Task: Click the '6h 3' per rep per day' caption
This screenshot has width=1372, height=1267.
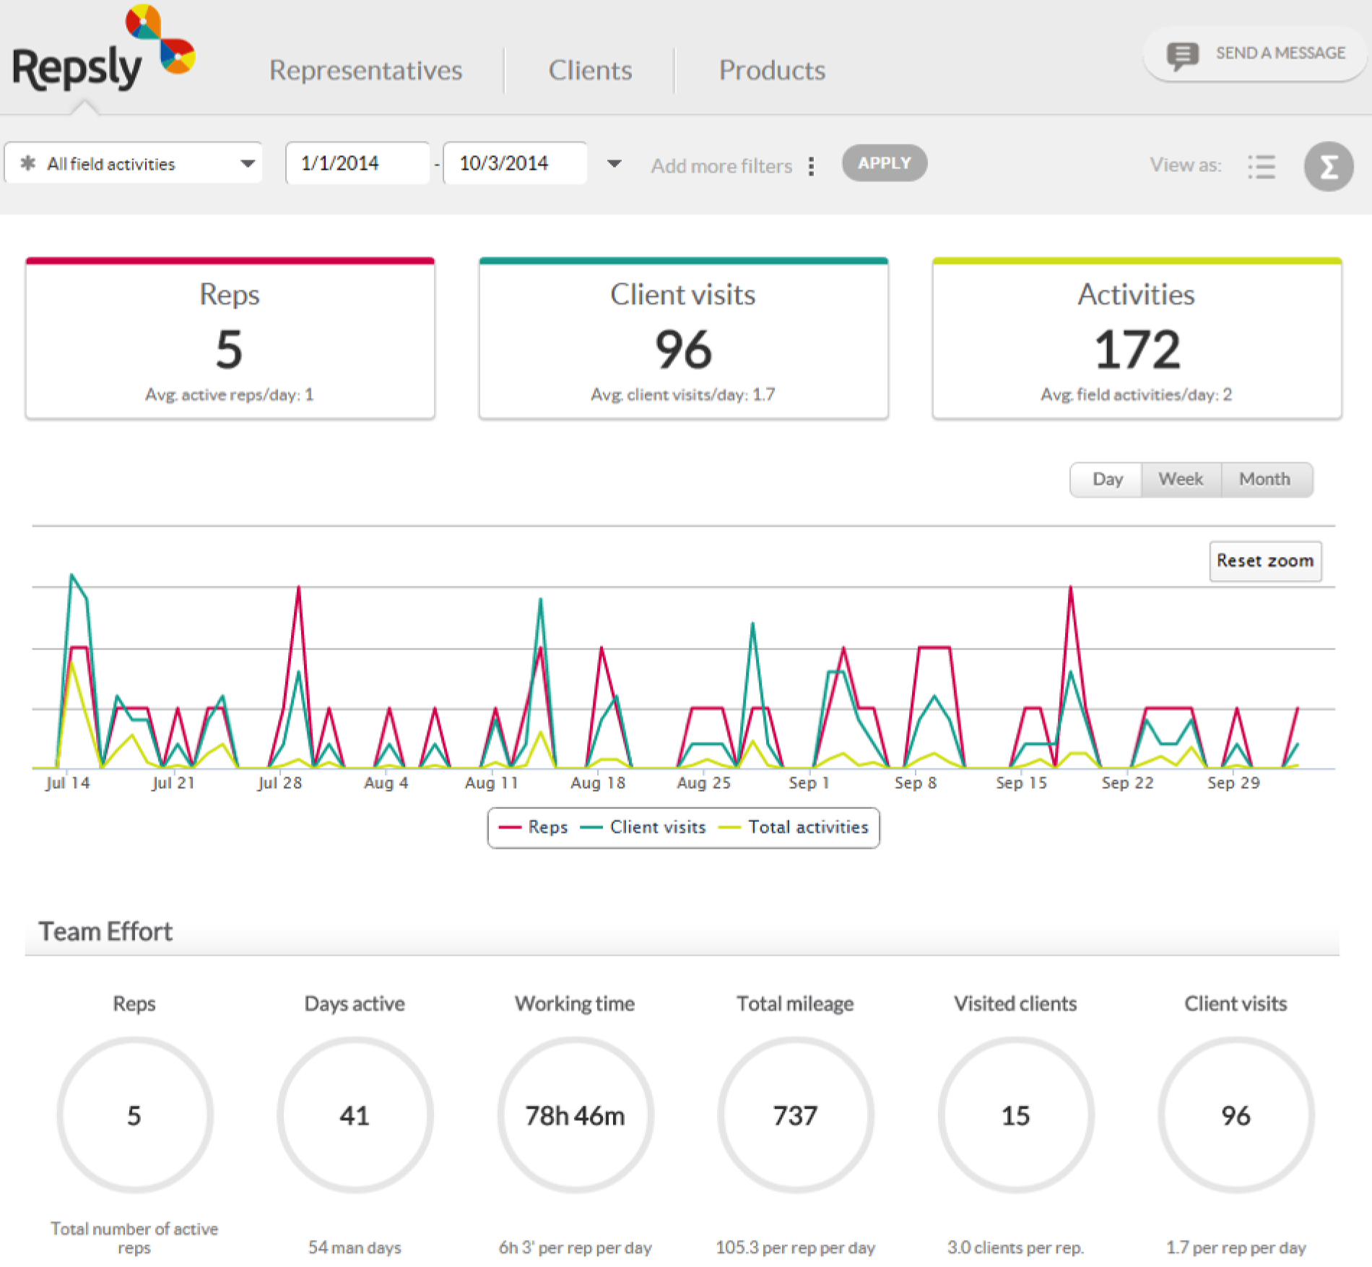Action: point(575,1247)
